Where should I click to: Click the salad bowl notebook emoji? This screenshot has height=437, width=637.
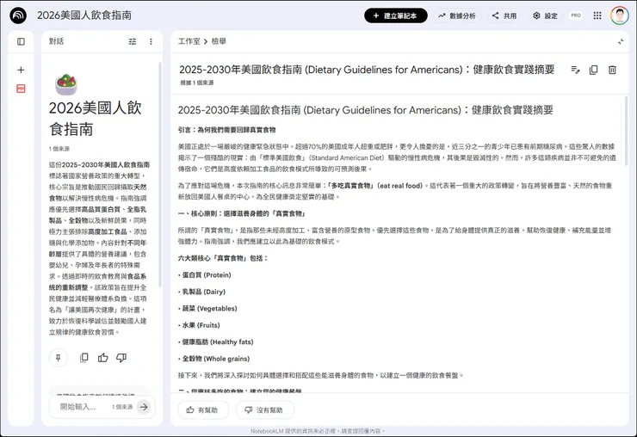tap(65, 84)
